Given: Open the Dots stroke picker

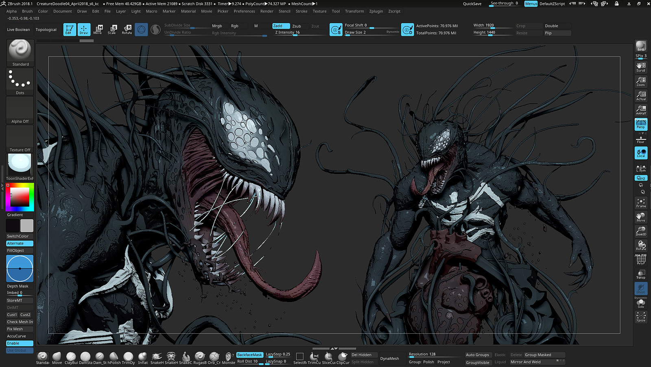Looking at the screenshot, I should (x=20, y=81).
